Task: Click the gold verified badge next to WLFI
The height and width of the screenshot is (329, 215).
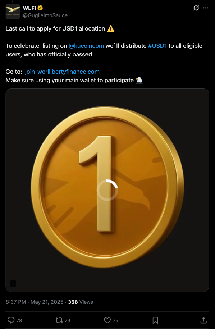Action: point(40,8)
